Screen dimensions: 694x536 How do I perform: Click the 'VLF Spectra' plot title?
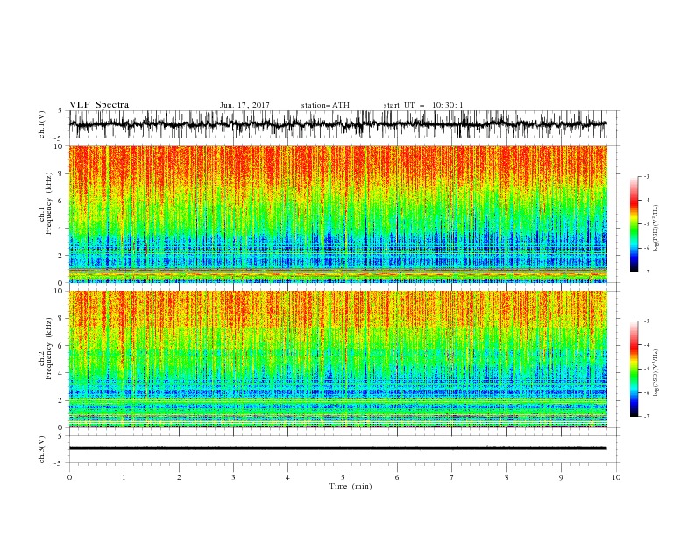pos(99,105)
